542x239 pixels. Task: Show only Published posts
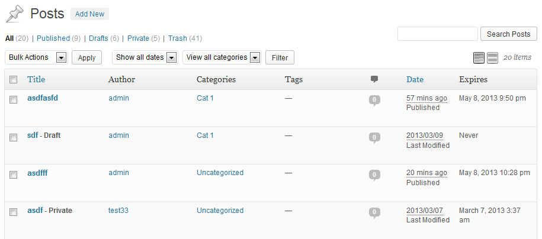point(53,38)
